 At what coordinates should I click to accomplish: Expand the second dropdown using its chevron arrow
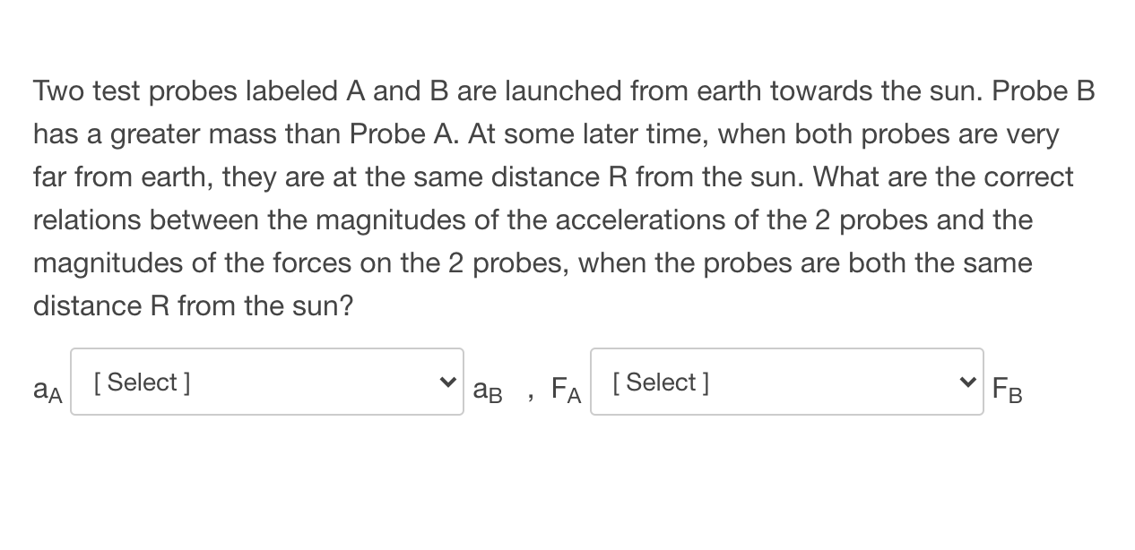click(x=967, y=382)
